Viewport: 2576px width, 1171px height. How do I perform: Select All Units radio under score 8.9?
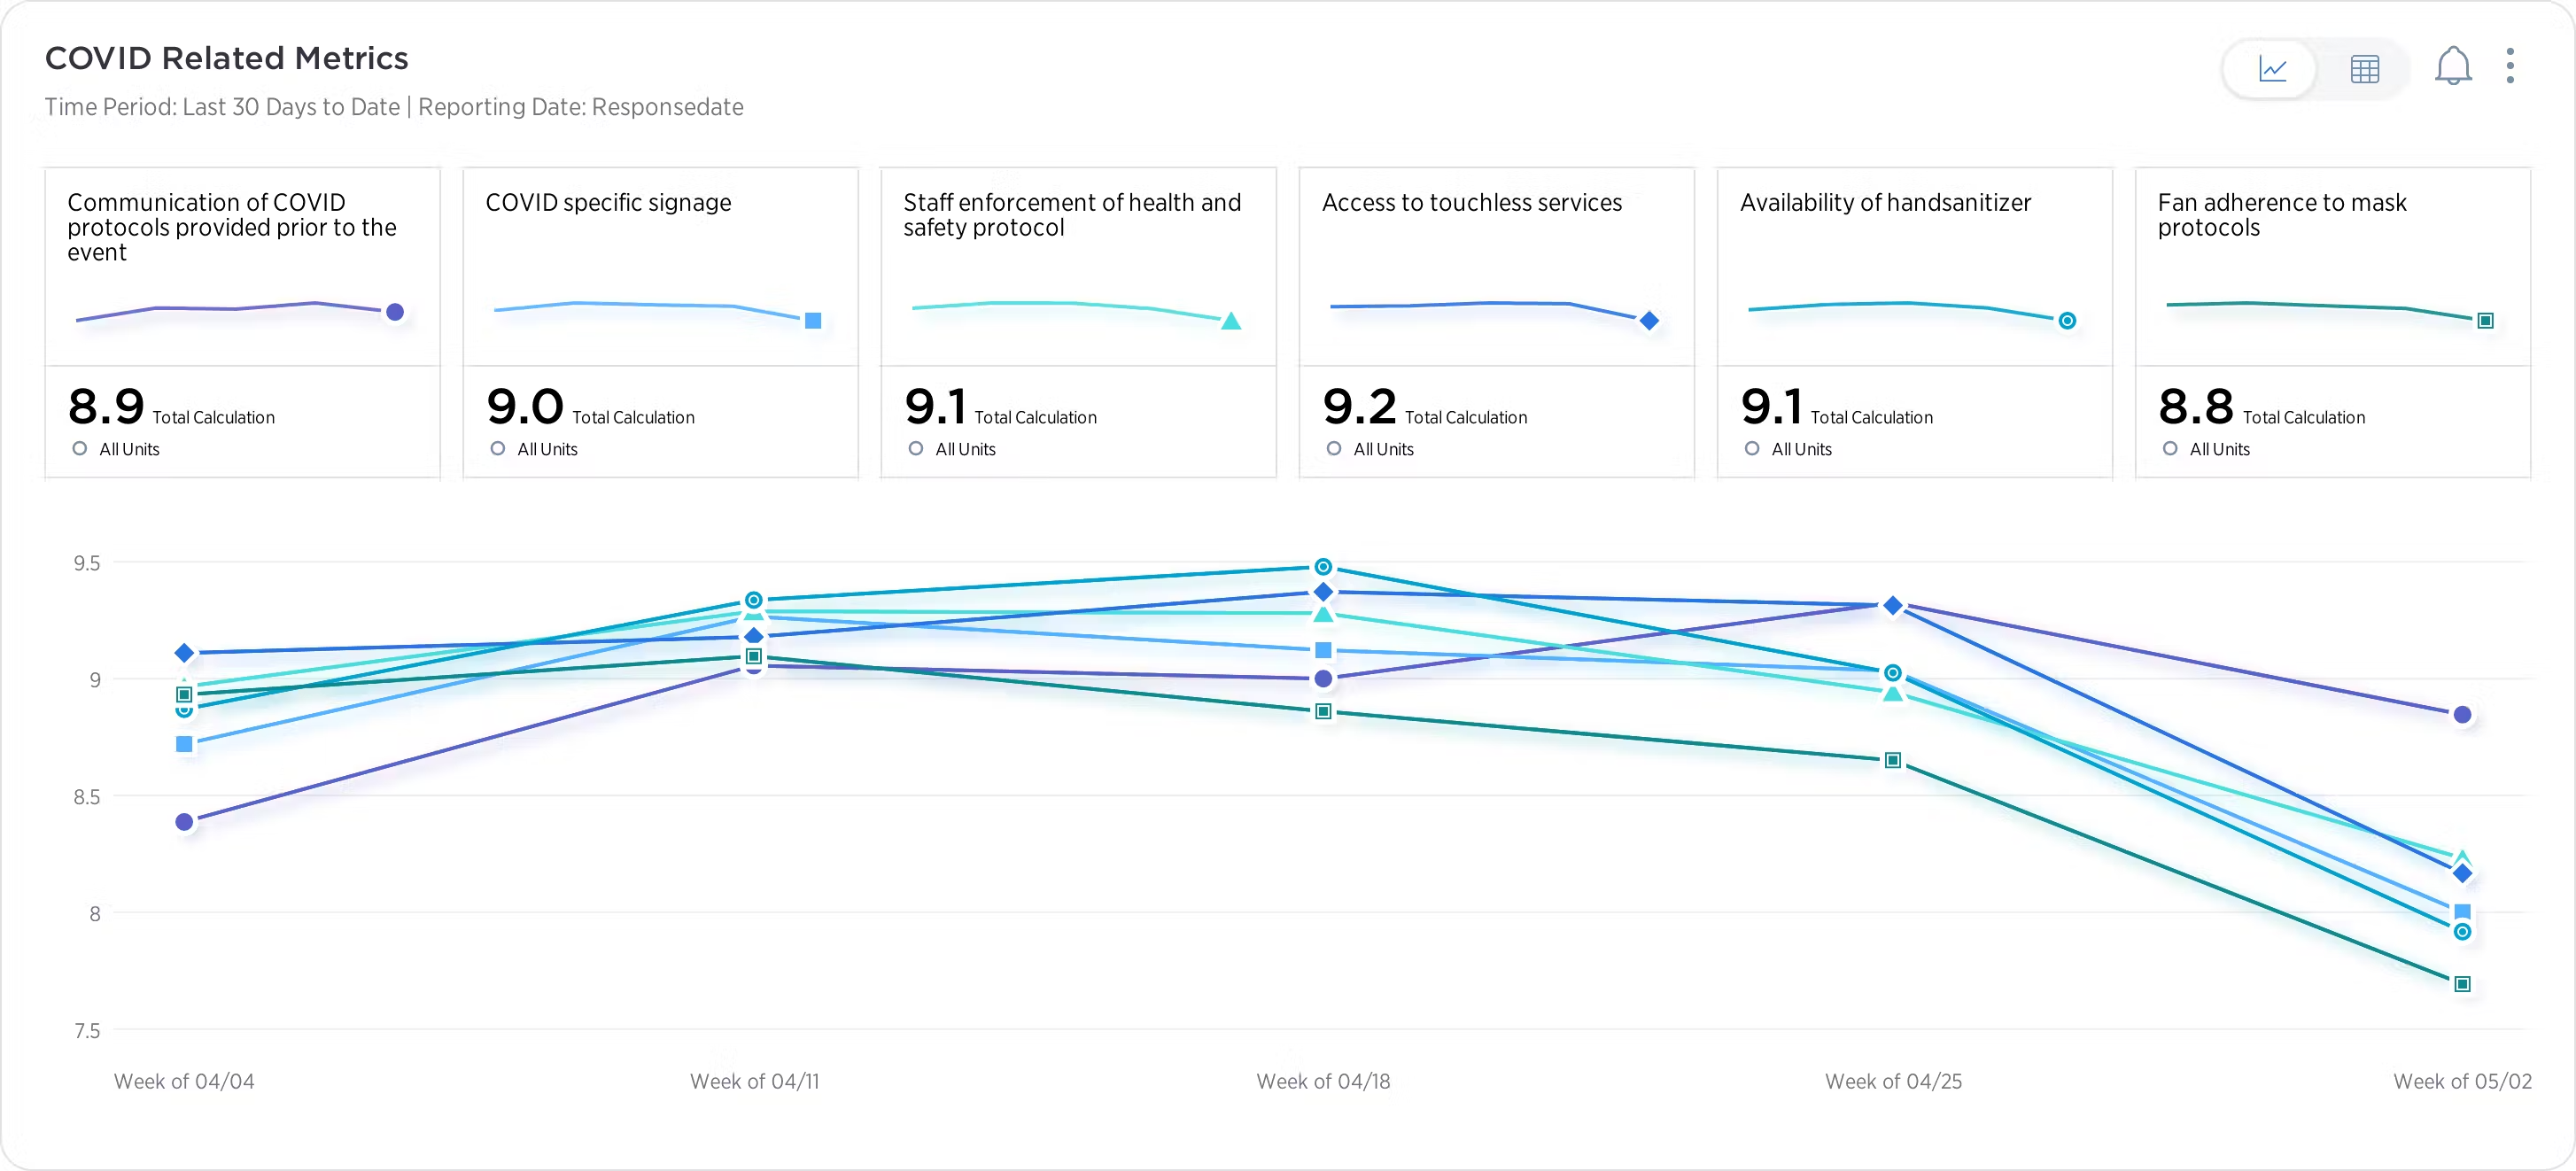tap(80, 449)
